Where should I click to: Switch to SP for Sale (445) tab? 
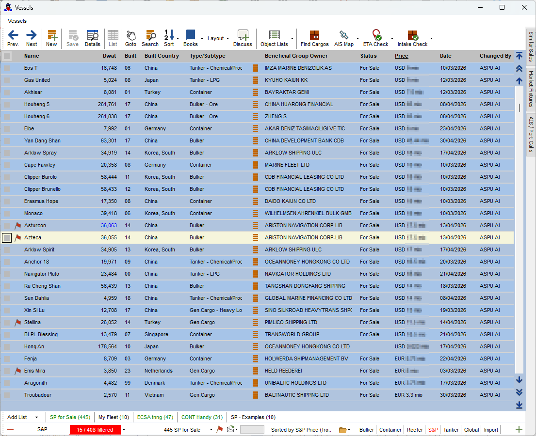[x=70, y=417]
